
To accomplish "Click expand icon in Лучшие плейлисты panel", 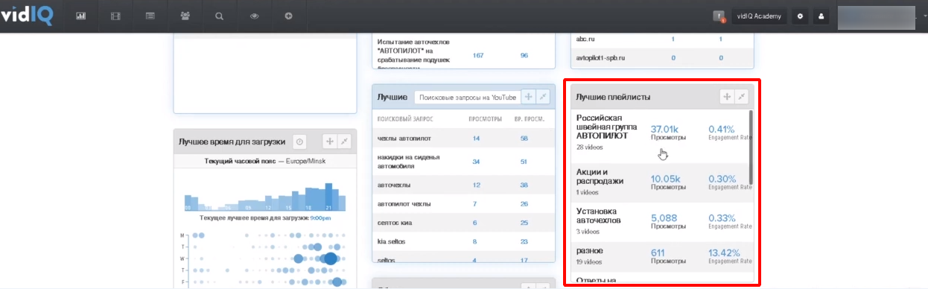I will (742, 97).
